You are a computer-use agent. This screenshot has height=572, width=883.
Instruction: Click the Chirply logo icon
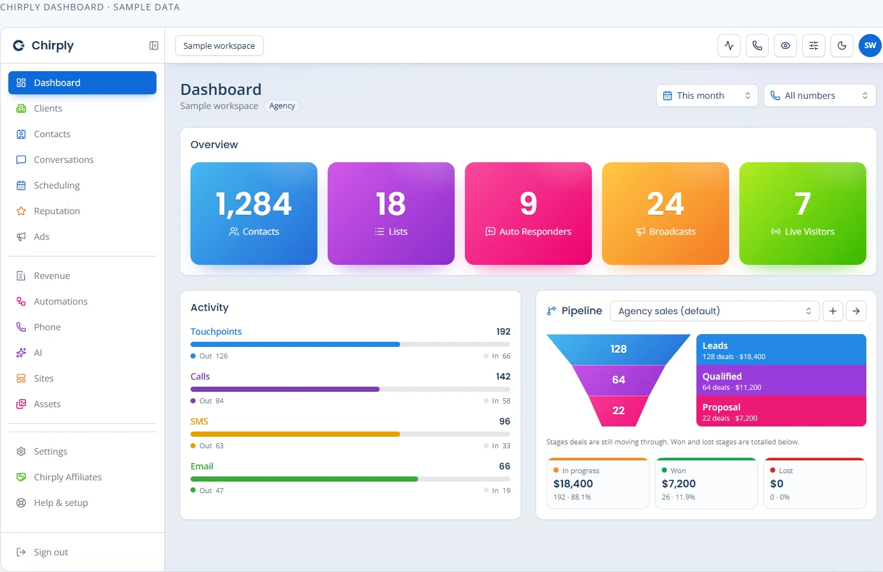tap(19, 46)
